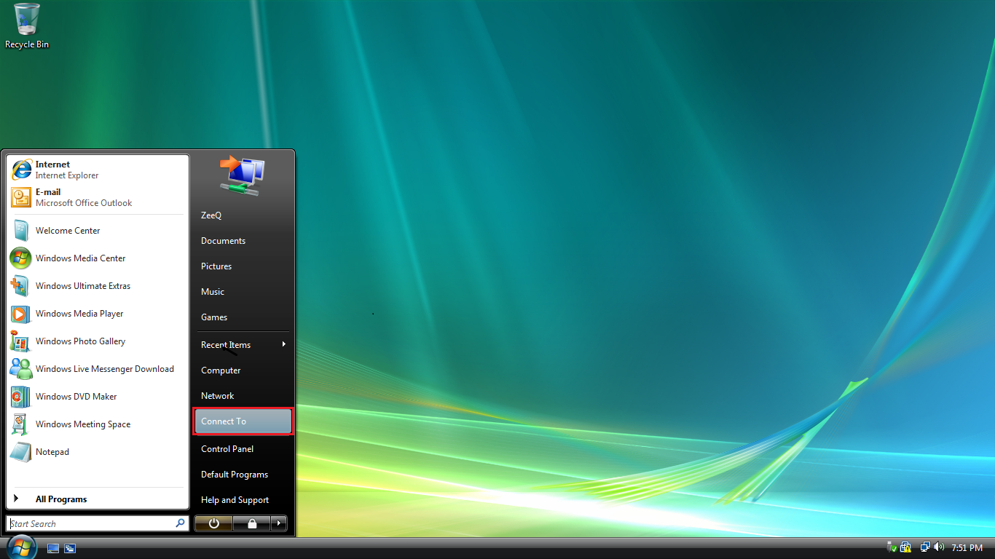Open the network connection tray icon

[x=925, y=547]
